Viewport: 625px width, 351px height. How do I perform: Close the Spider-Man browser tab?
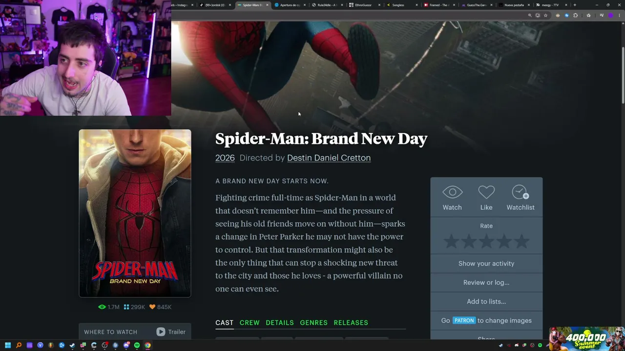(x=267, y=5)
